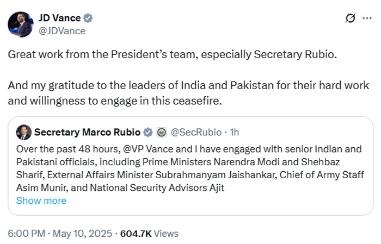Viewport: 381px width, 244px height.
Task: Click the 1h timestamp on quoted post
Action: click(x=235, y=132)
